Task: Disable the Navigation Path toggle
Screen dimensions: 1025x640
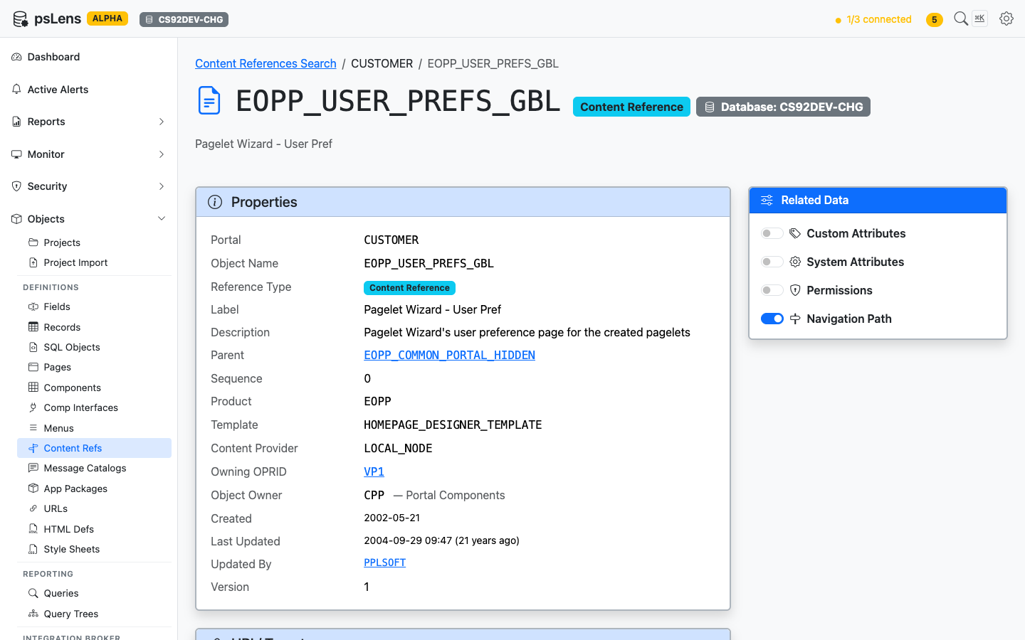Action: click(x=772, y=319)
